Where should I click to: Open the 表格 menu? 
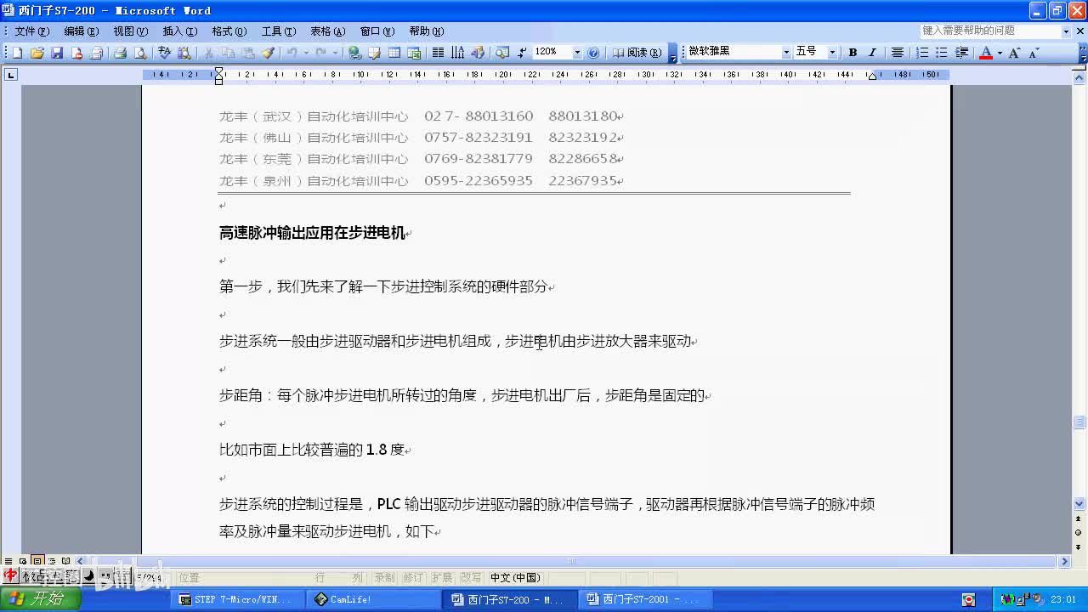point(327,31)
